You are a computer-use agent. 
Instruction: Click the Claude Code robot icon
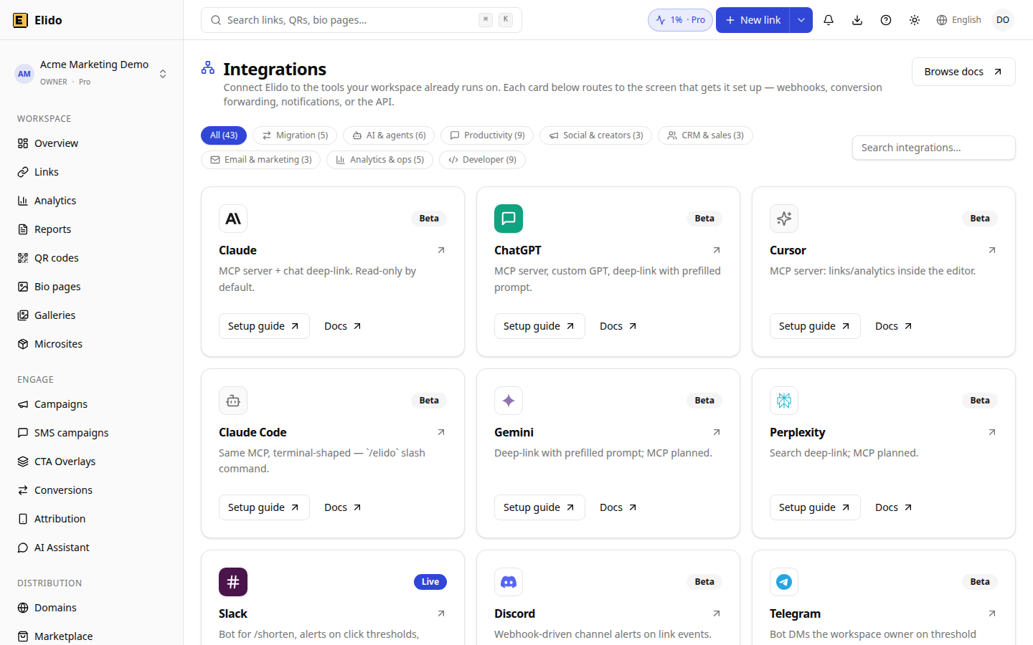[x=233, y=401]
